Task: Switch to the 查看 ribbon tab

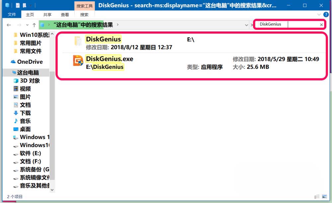Action: pos(65,15)
